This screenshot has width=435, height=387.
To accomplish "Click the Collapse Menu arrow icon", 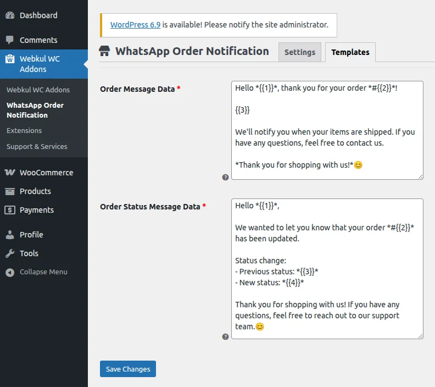I will (10, 272).
